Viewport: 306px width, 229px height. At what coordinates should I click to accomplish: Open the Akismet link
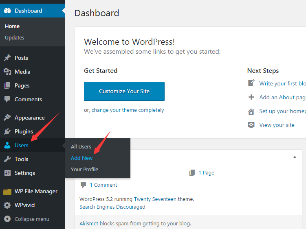tap(89, 223)
